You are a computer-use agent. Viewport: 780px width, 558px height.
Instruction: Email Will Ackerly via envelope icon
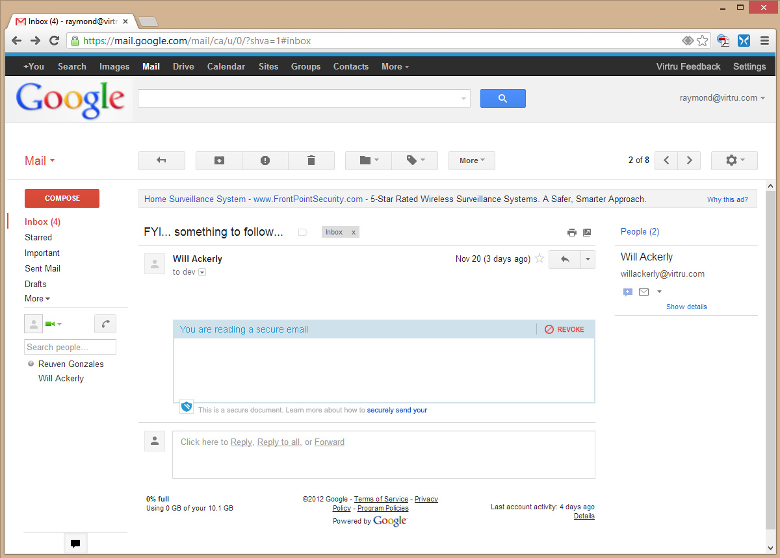(x=643, y=292)
